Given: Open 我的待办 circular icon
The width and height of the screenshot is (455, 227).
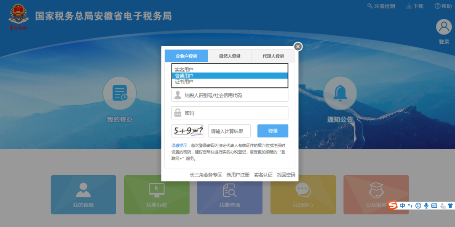Looking at the screenshot, I should click(120, 93).
